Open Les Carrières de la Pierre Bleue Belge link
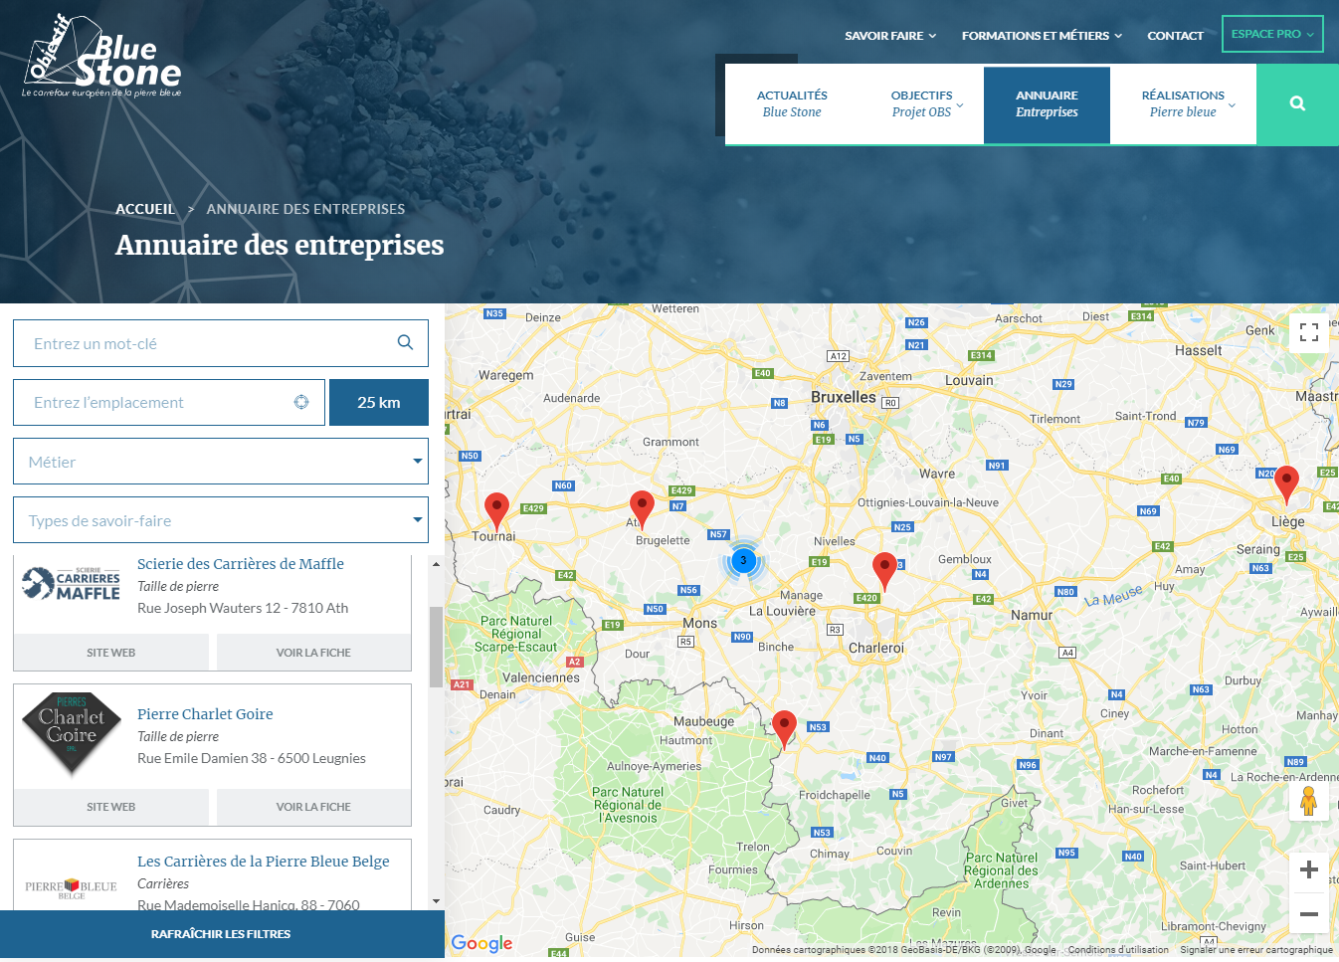Image resolution: width=1339 pixels, height=962 pixels. point(264,862)
